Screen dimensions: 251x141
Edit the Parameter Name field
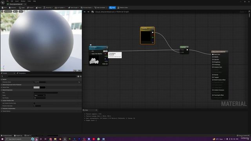pyautogui.click(x=40, y=82)
